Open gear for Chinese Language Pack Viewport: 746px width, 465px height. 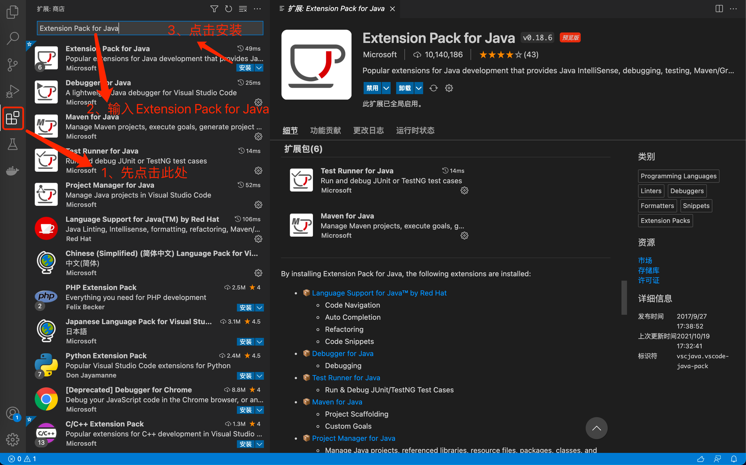(x=258, y=273)
